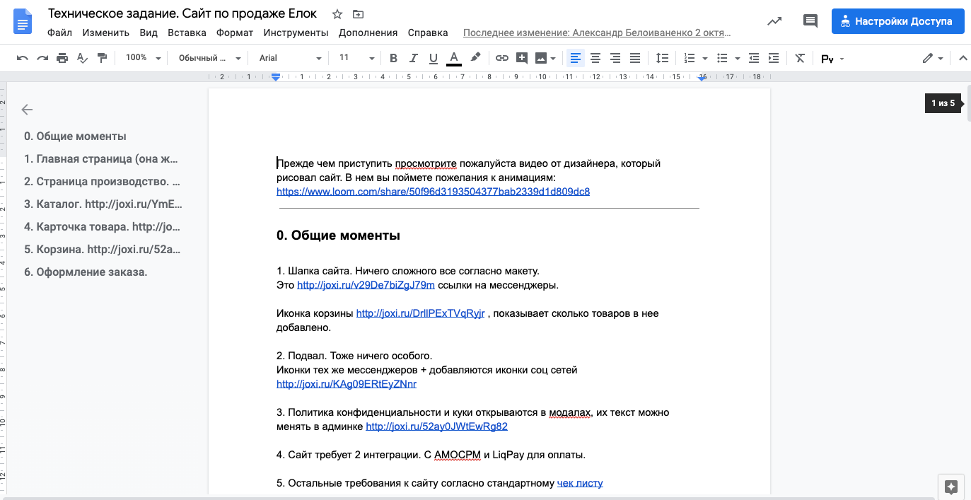Screen dimensions: 971x500
Task: Open the font size 11 dropdown
Action: pos(356,58)
